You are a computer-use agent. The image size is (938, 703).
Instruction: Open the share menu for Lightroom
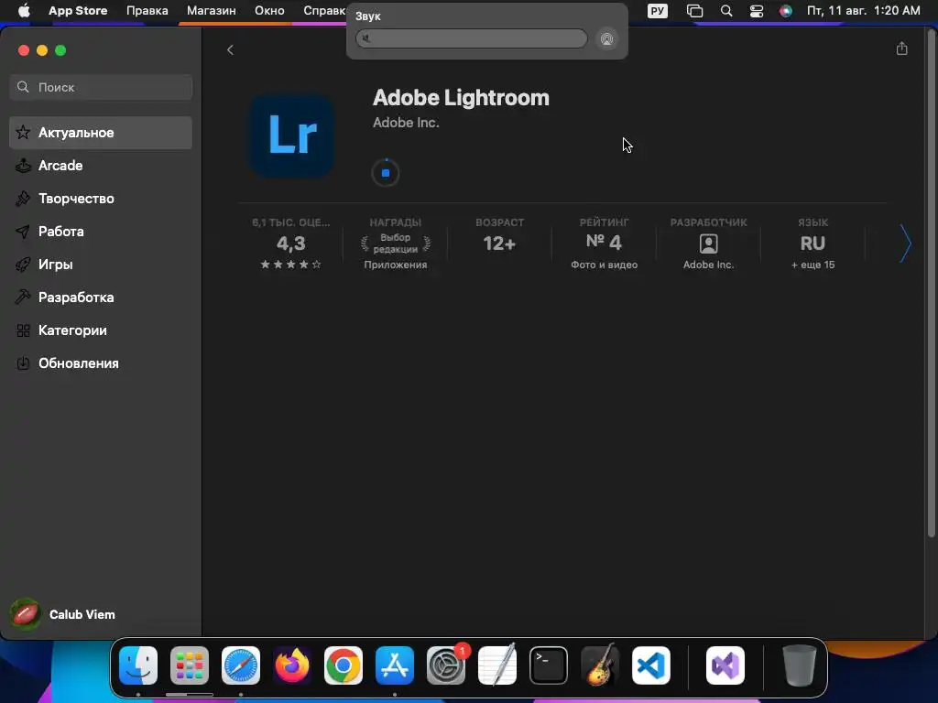(x=902, y=49)
